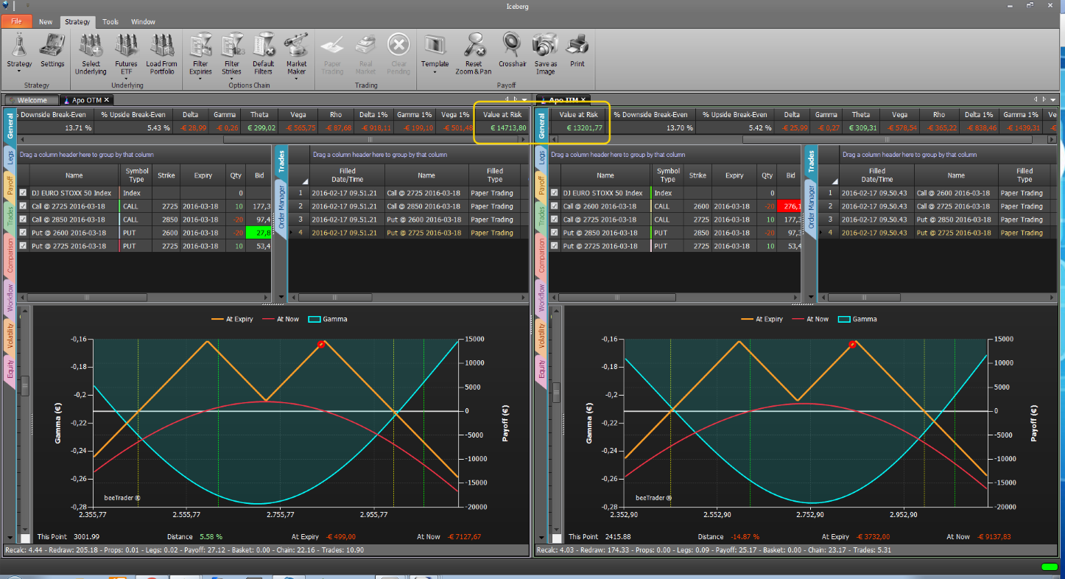Click the File button
Image resolution: width=1065 pixels, height=579 pixels.
[16, 22]
